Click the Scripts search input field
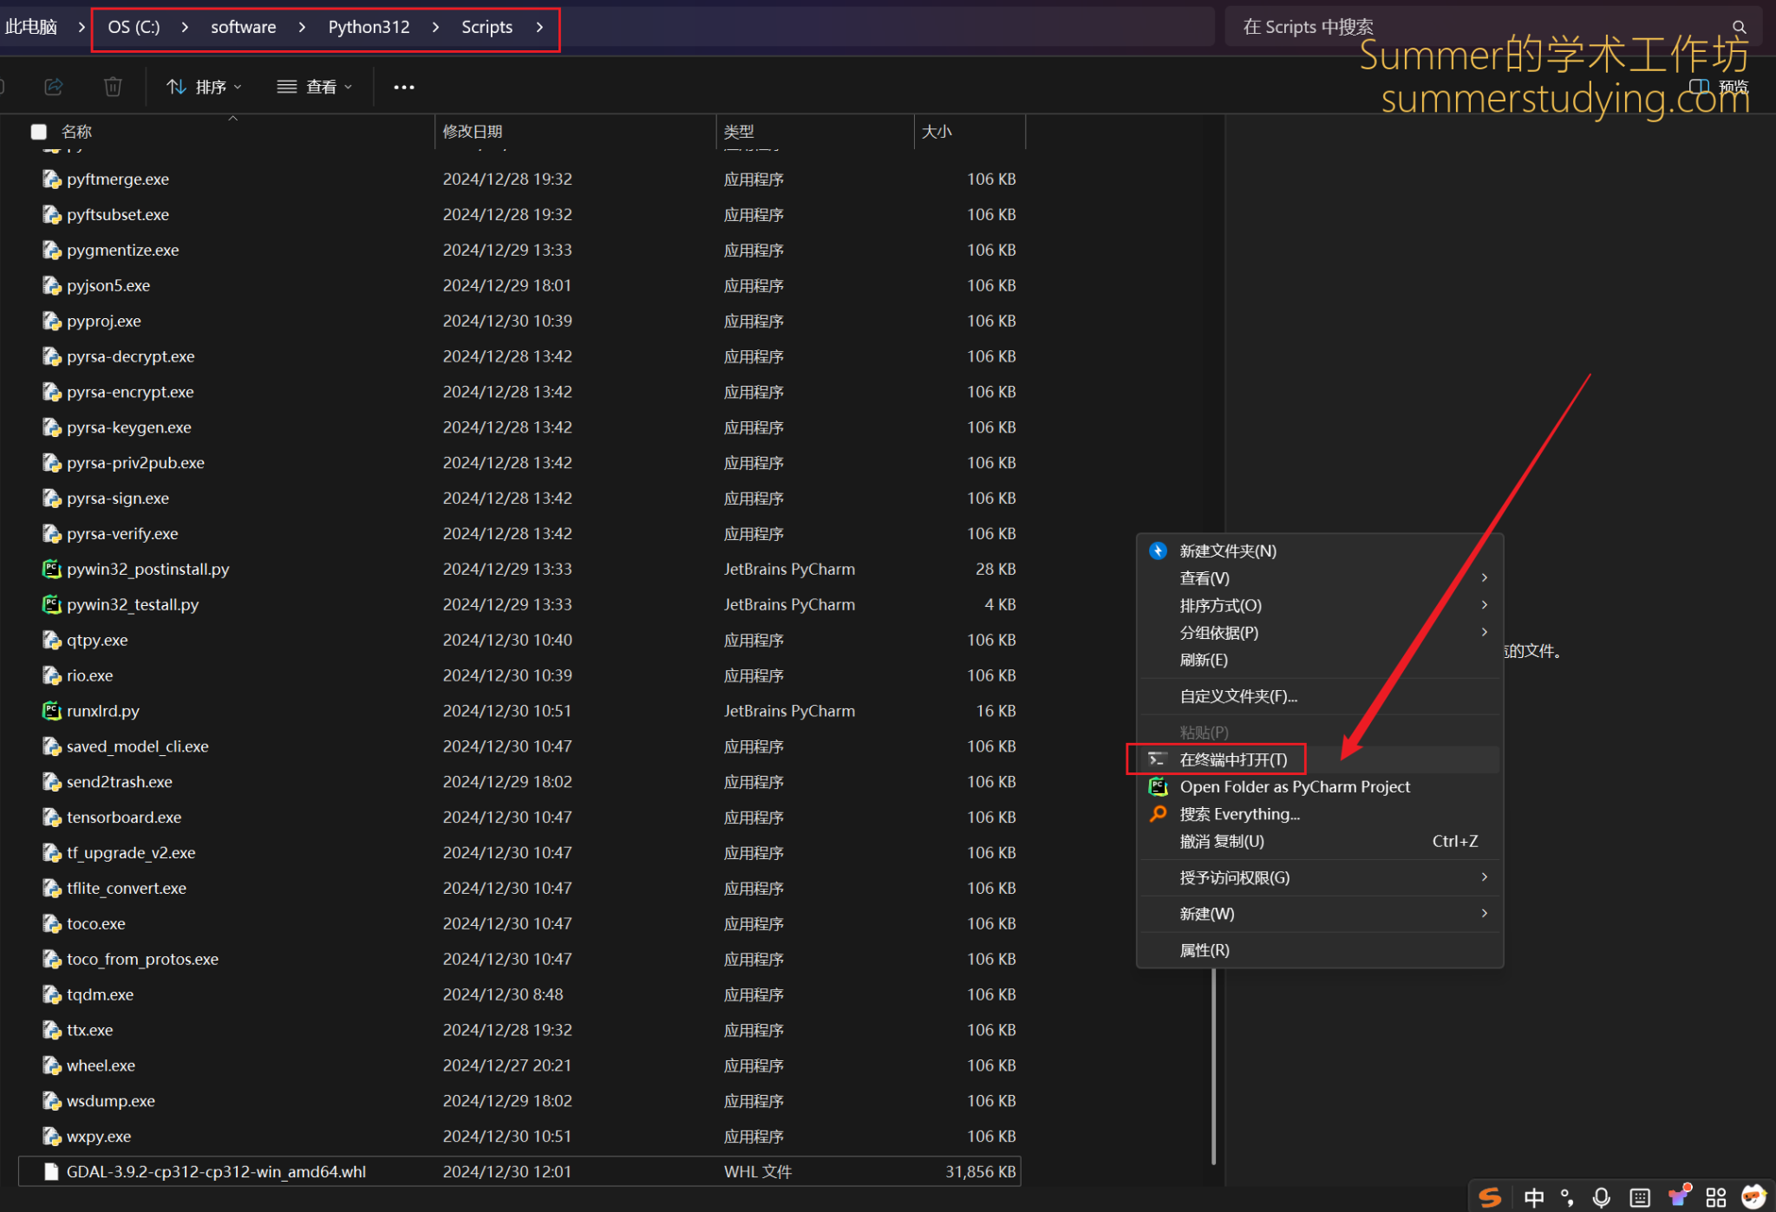The width and height of the screenshot is (1776, 1212). coord(1474,27)
